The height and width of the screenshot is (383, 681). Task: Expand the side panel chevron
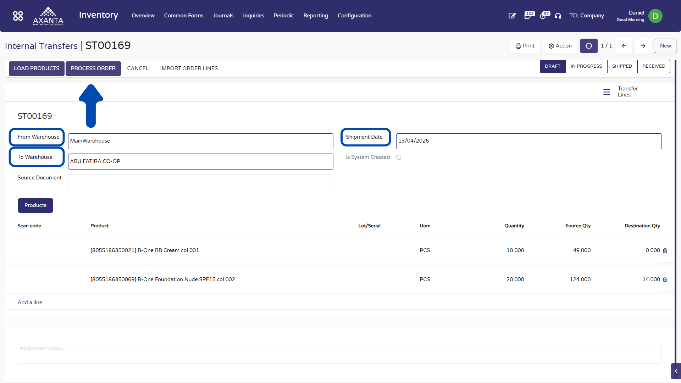coord(676,371)
